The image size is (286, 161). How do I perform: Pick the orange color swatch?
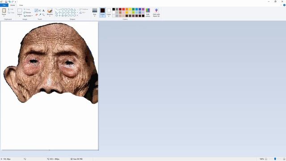tap(127, 9)
